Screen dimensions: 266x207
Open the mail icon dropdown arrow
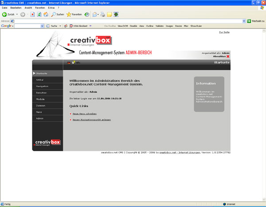[98, 15]
